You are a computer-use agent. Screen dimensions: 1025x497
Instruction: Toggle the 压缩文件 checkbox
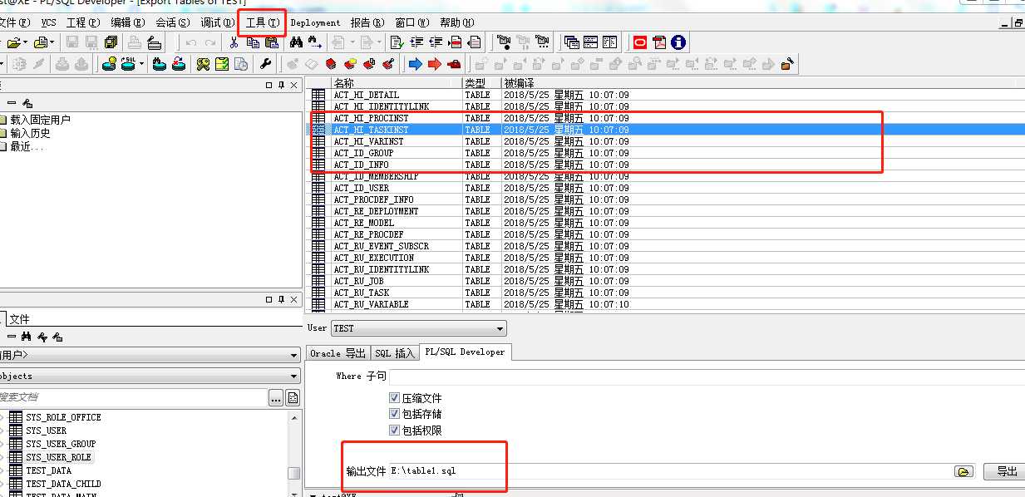pos(395,398)
